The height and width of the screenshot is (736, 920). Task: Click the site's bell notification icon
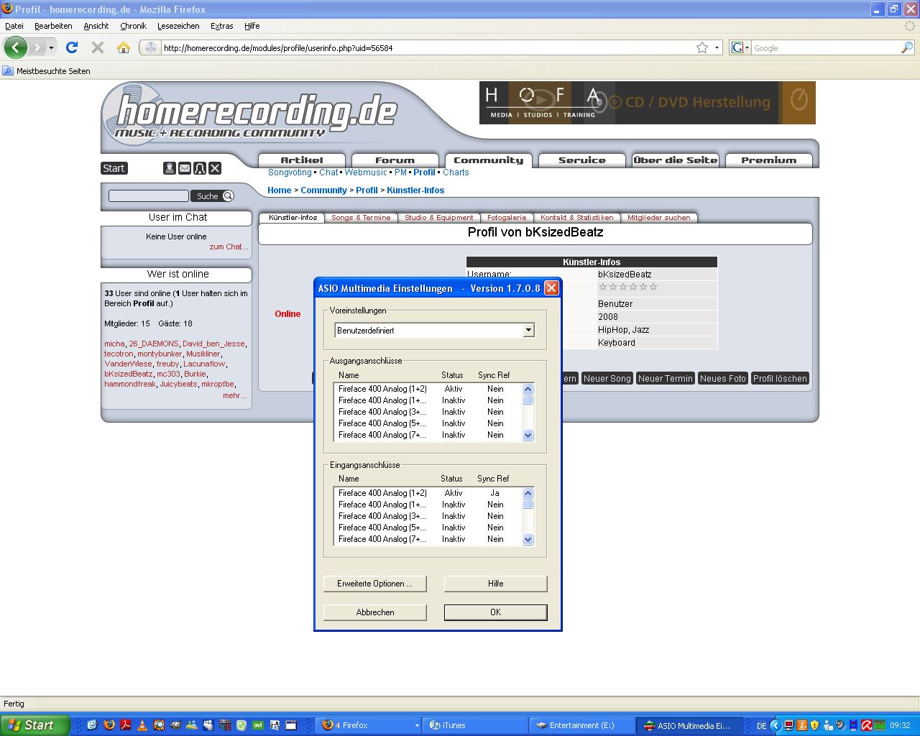pos(200,168)
